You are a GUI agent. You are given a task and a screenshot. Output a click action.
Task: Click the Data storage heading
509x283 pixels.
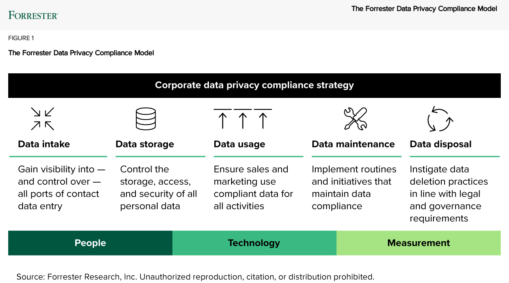[x=145, y=144]
